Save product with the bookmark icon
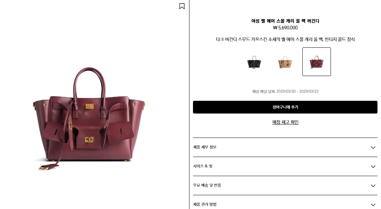 click(182, 6)
